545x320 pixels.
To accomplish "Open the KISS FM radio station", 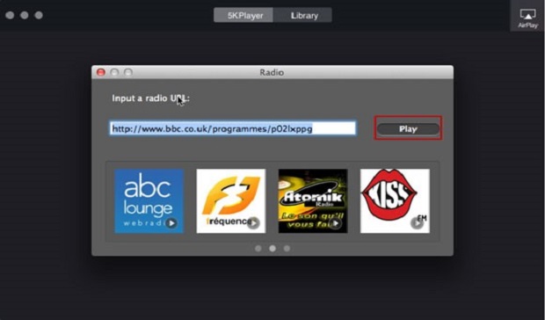I will (395, 200).
